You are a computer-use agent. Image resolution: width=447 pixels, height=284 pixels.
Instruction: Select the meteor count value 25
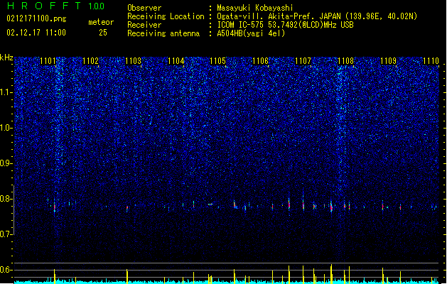103,33
